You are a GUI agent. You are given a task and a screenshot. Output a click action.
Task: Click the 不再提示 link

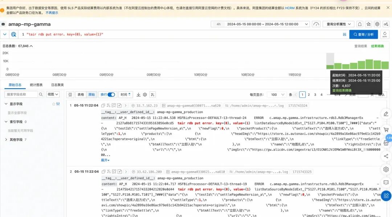(x=52, y=13)
